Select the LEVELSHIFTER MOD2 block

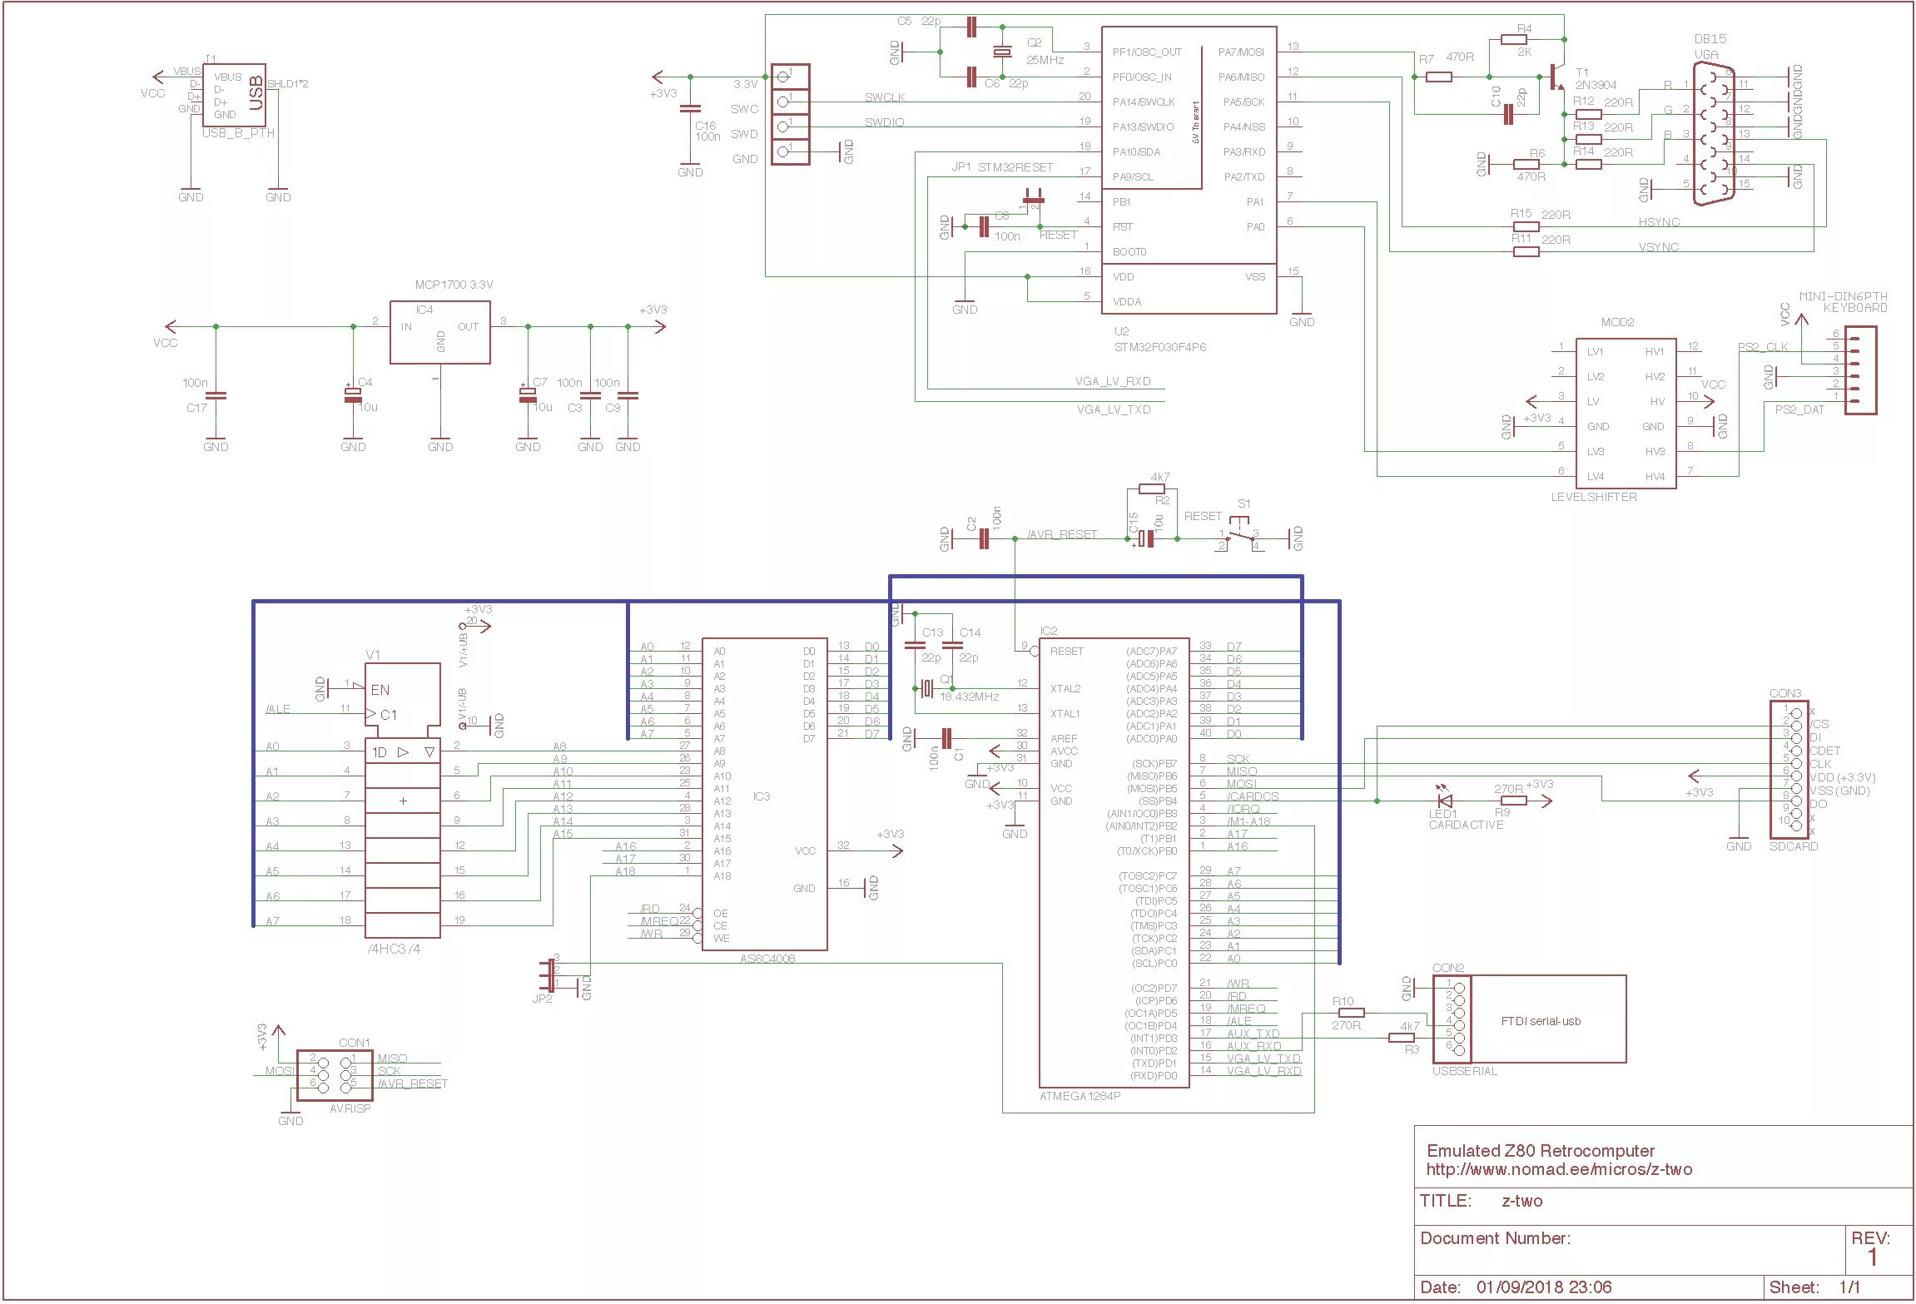point(1625,413)
